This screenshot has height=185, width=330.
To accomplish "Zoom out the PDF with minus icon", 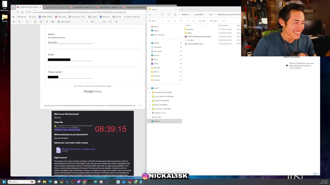I will pyautogui.click(x=82, y=22).
